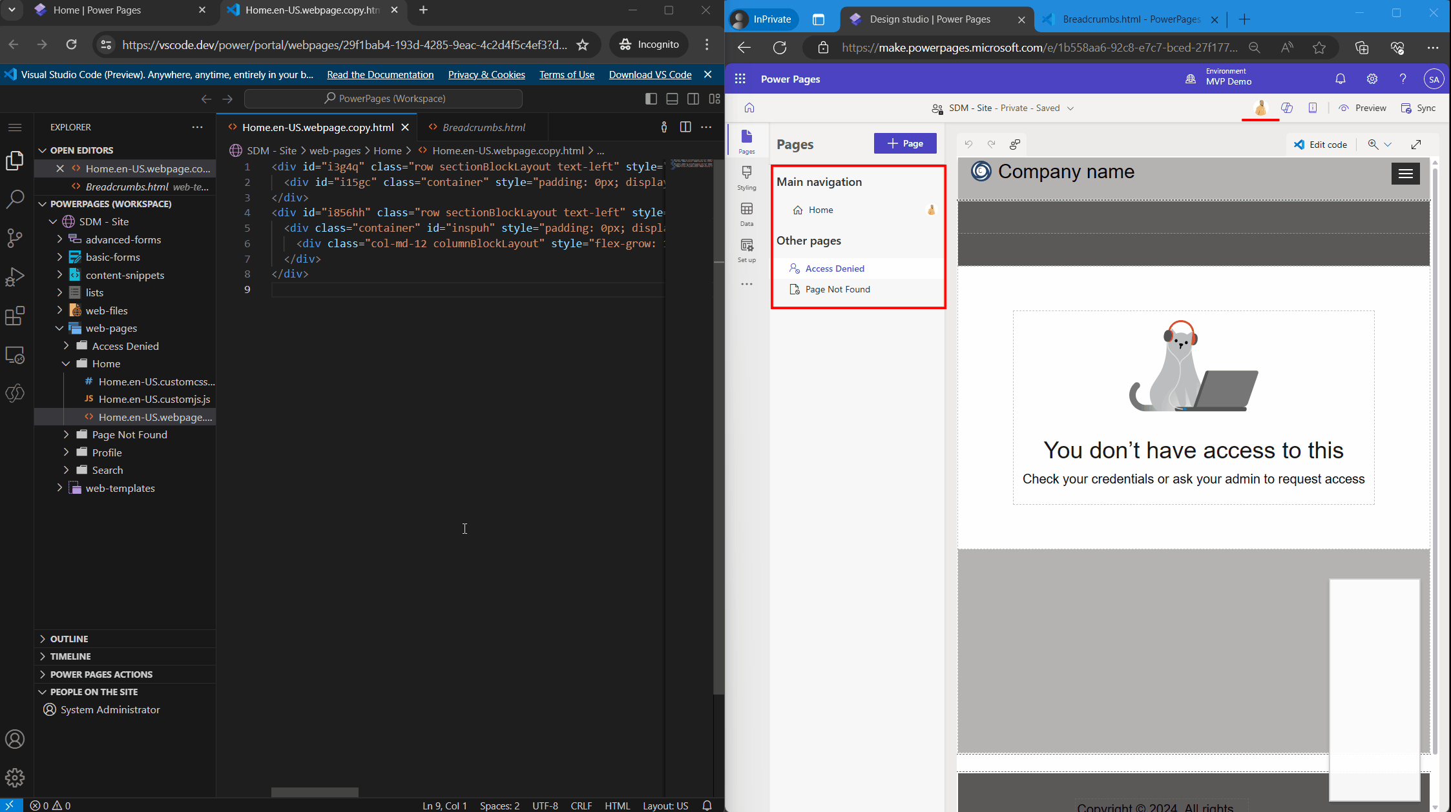This screenshot has width=1451, height=812.
Task: Open Source Control in VS Code activity bar
Action: (x=15, y=238)
